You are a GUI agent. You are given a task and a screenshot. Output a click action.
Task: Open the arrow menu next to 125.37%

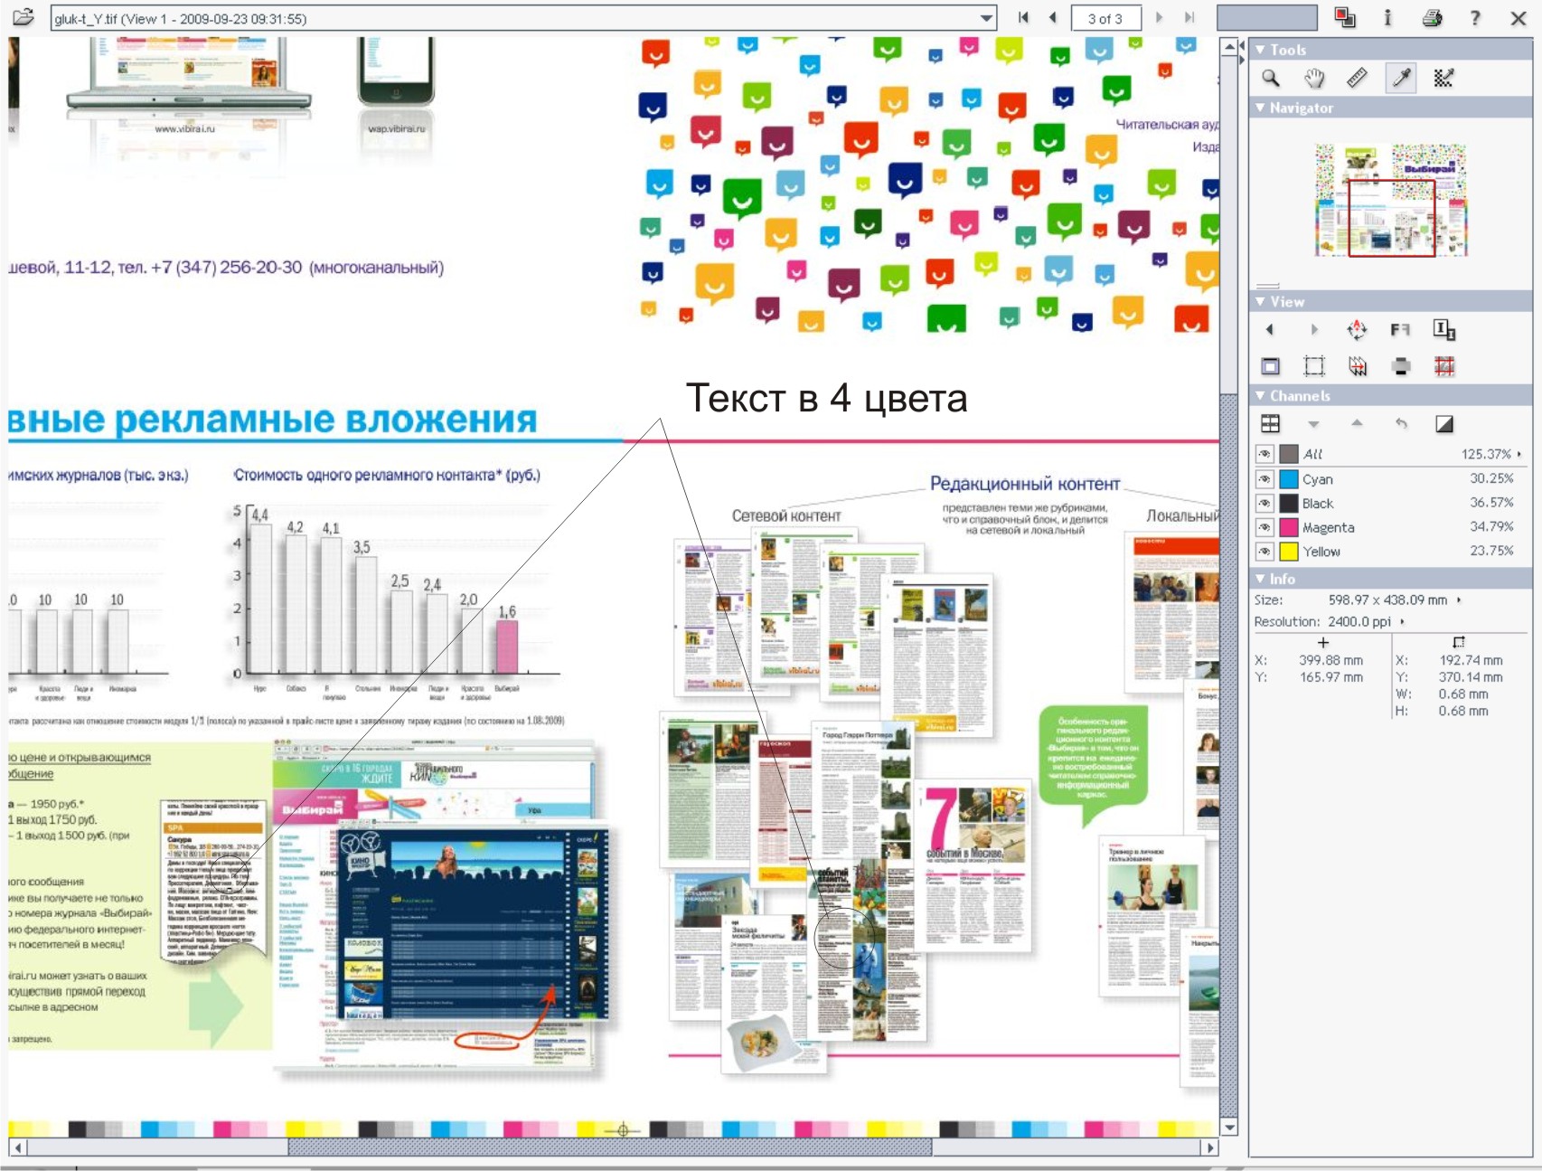click(1519, 454)
